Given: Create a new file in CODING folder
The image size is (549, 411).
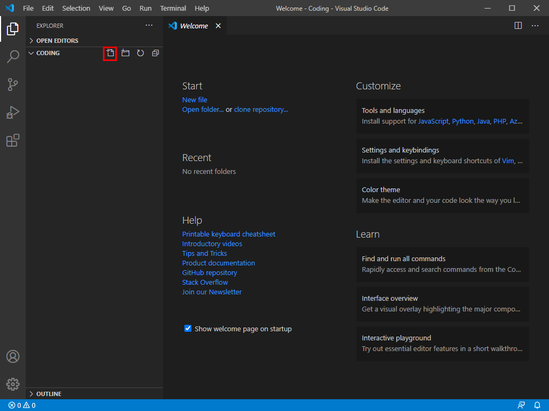Looking at the screenshot, I should (110, 53).
